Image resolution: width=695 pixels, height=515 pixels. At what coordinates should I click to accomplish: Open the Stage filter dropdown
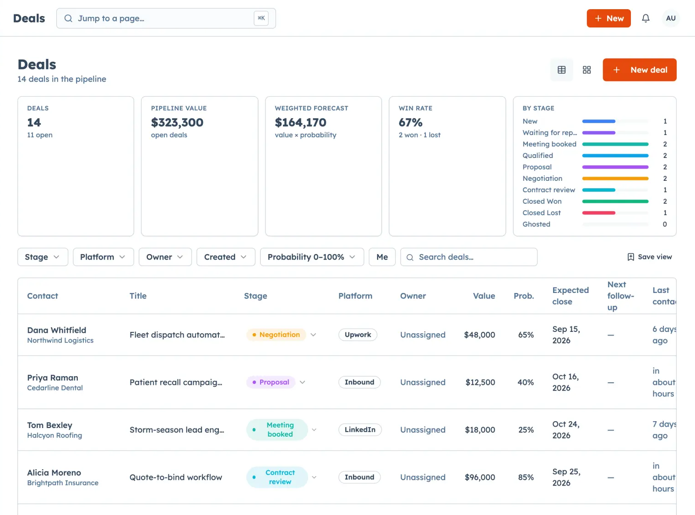43,257
